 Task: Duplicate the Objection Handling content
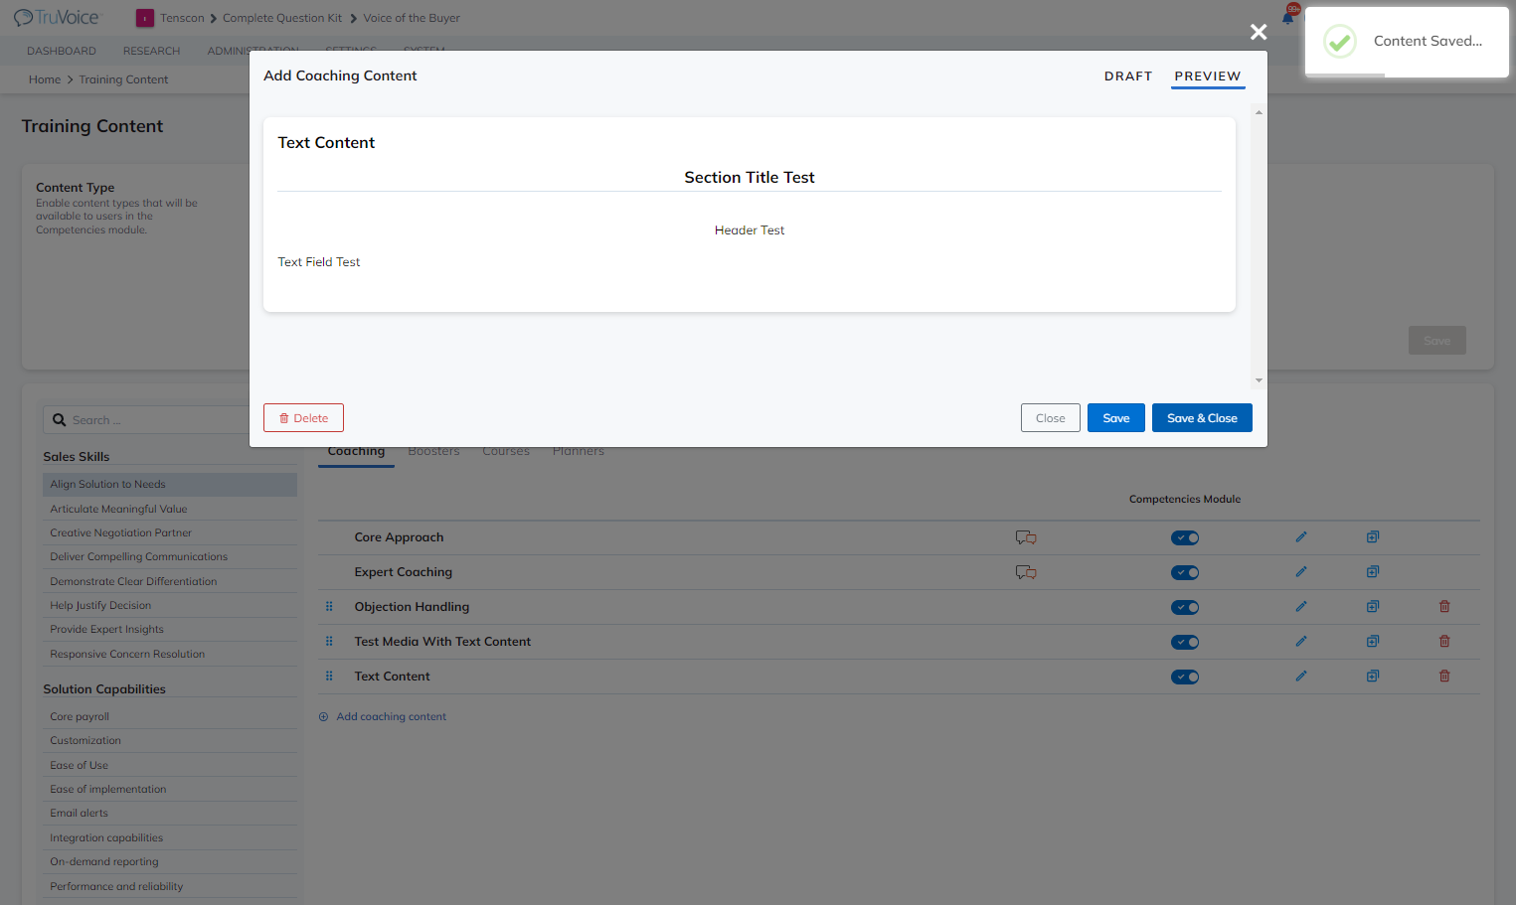[1372, 607]
